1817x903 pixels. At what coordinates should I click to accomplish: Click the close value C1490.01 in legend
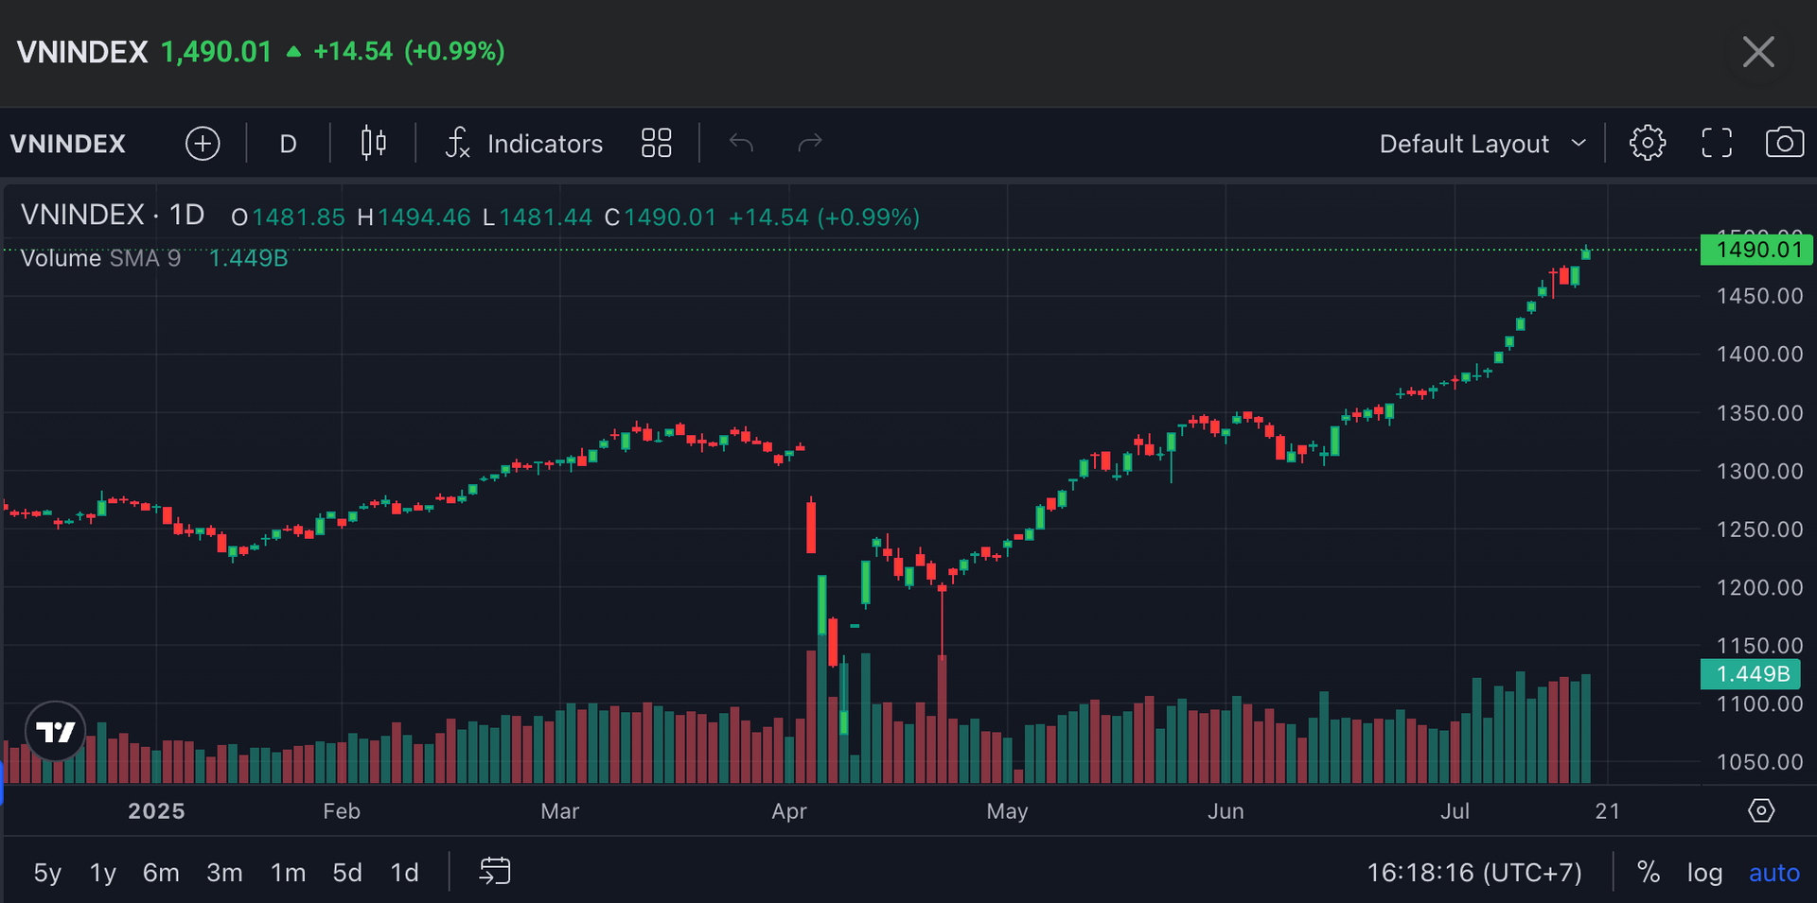tap(661, 217)
